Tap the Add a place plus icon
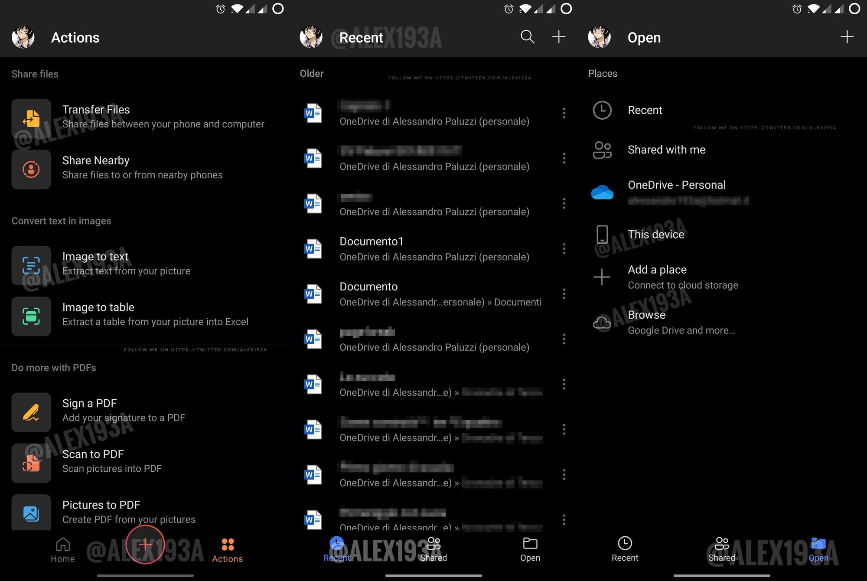Screen dimensions: 867x581 pos(602,277)
